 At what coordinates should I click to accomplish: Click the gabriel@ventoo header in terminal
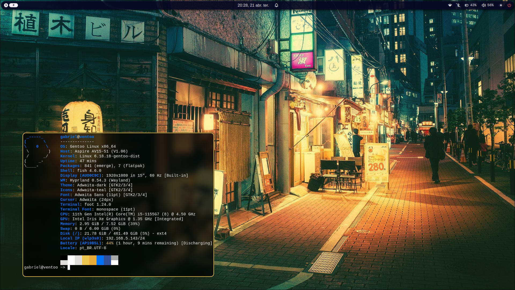point(77,137)
